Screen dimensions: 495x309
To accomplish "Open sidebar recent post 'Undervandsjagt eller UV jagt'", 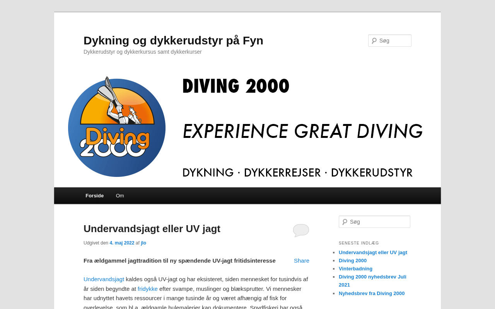I will pos(373,253).
